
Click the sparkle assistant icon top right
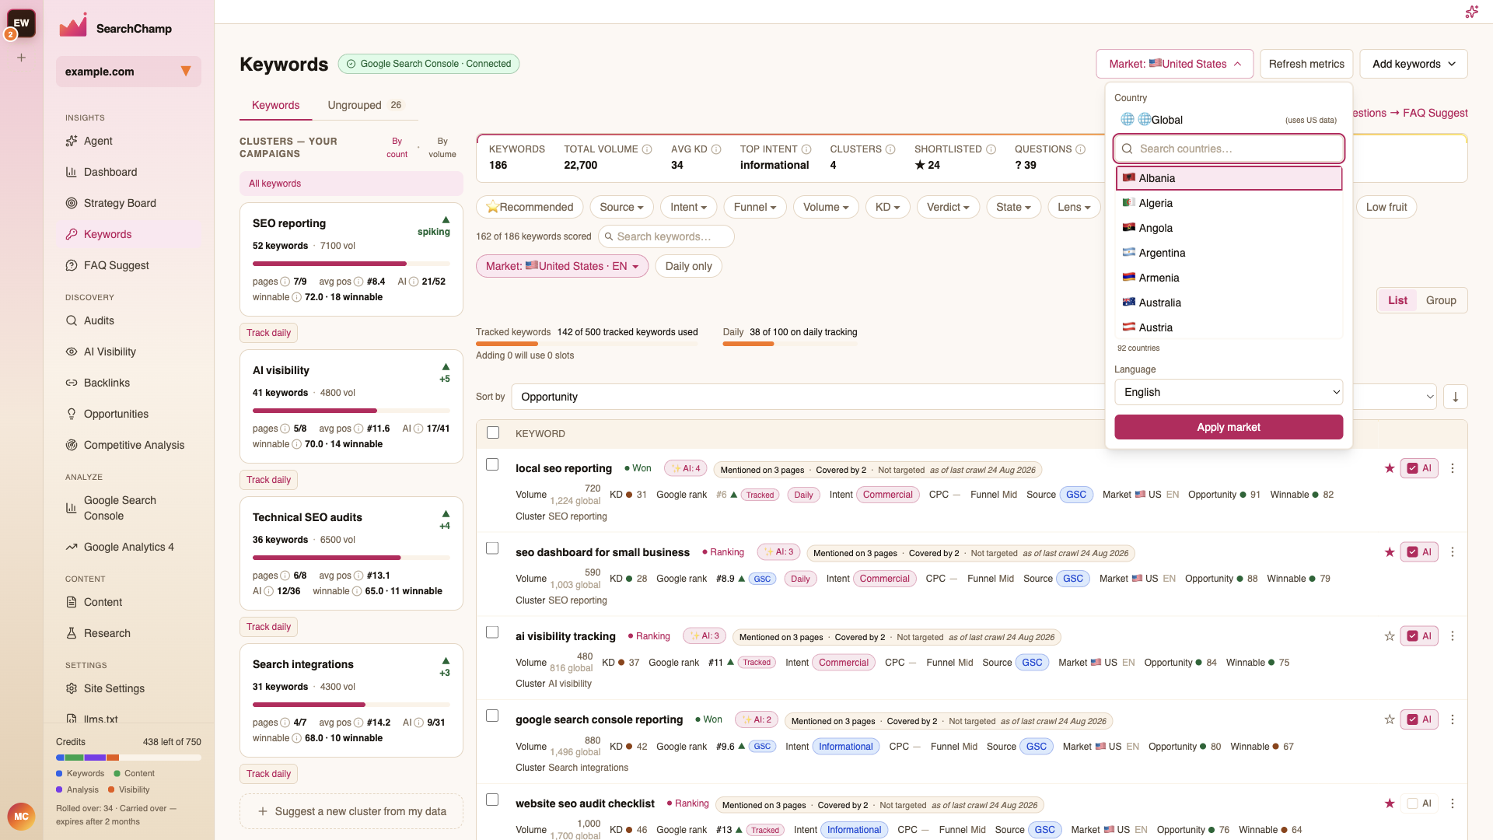(x=1471, y=12)
